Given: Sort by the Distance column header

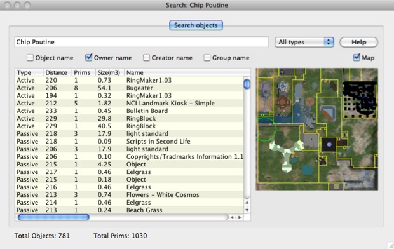Looking at the screenshot, I should pos(58,72).
